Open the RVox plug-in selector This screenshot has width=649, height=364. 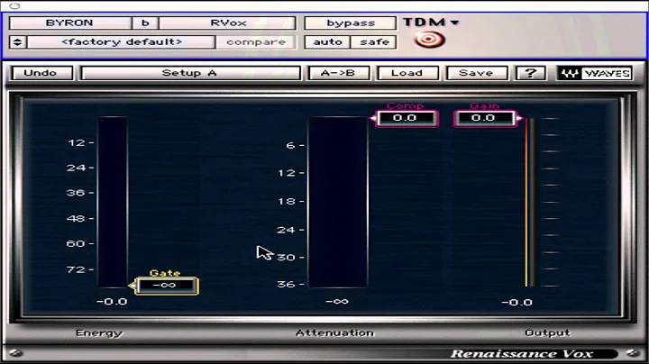(228, 23)
